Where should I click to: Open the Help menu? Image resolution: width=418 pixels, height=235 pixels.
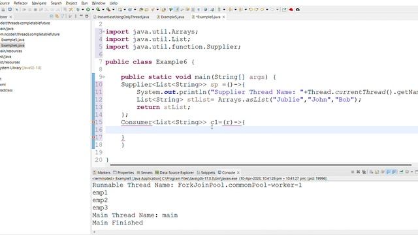click(113, 3)
